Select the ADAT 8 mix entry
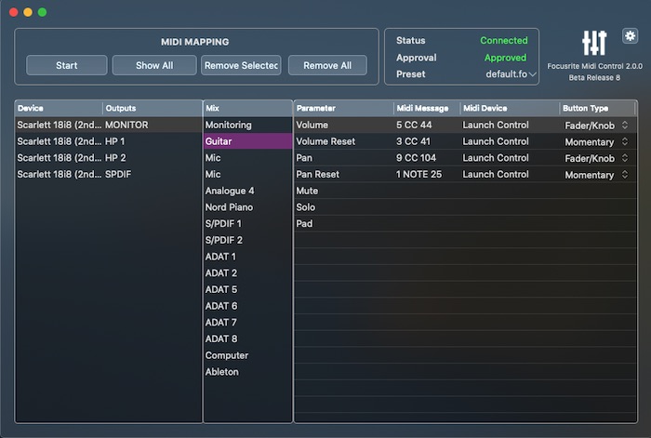 click(248, 338)
